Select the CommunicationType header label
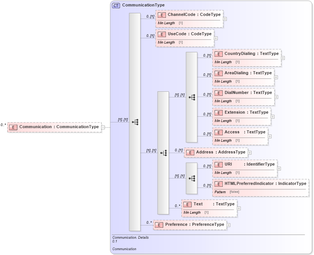The width and height of the screenshot is (314, 255). point(143,5)
